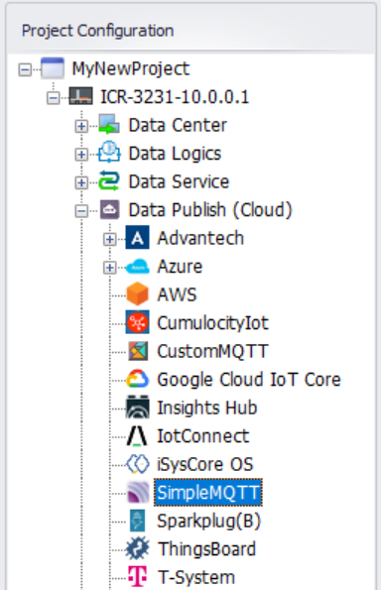Click the Google Cloud IoT Core icon
Viewport: 381px width, 590px height.
click(x=137, y=379)
